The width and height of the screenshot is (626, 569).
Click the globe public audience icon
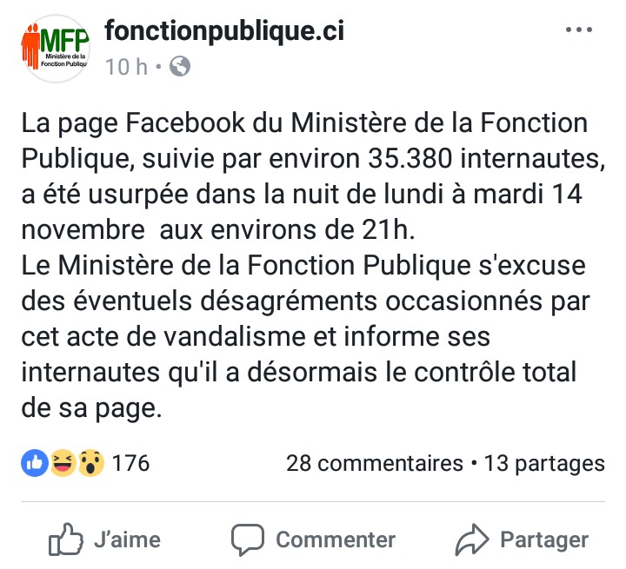pyautogui.click(x=180, y=66)
